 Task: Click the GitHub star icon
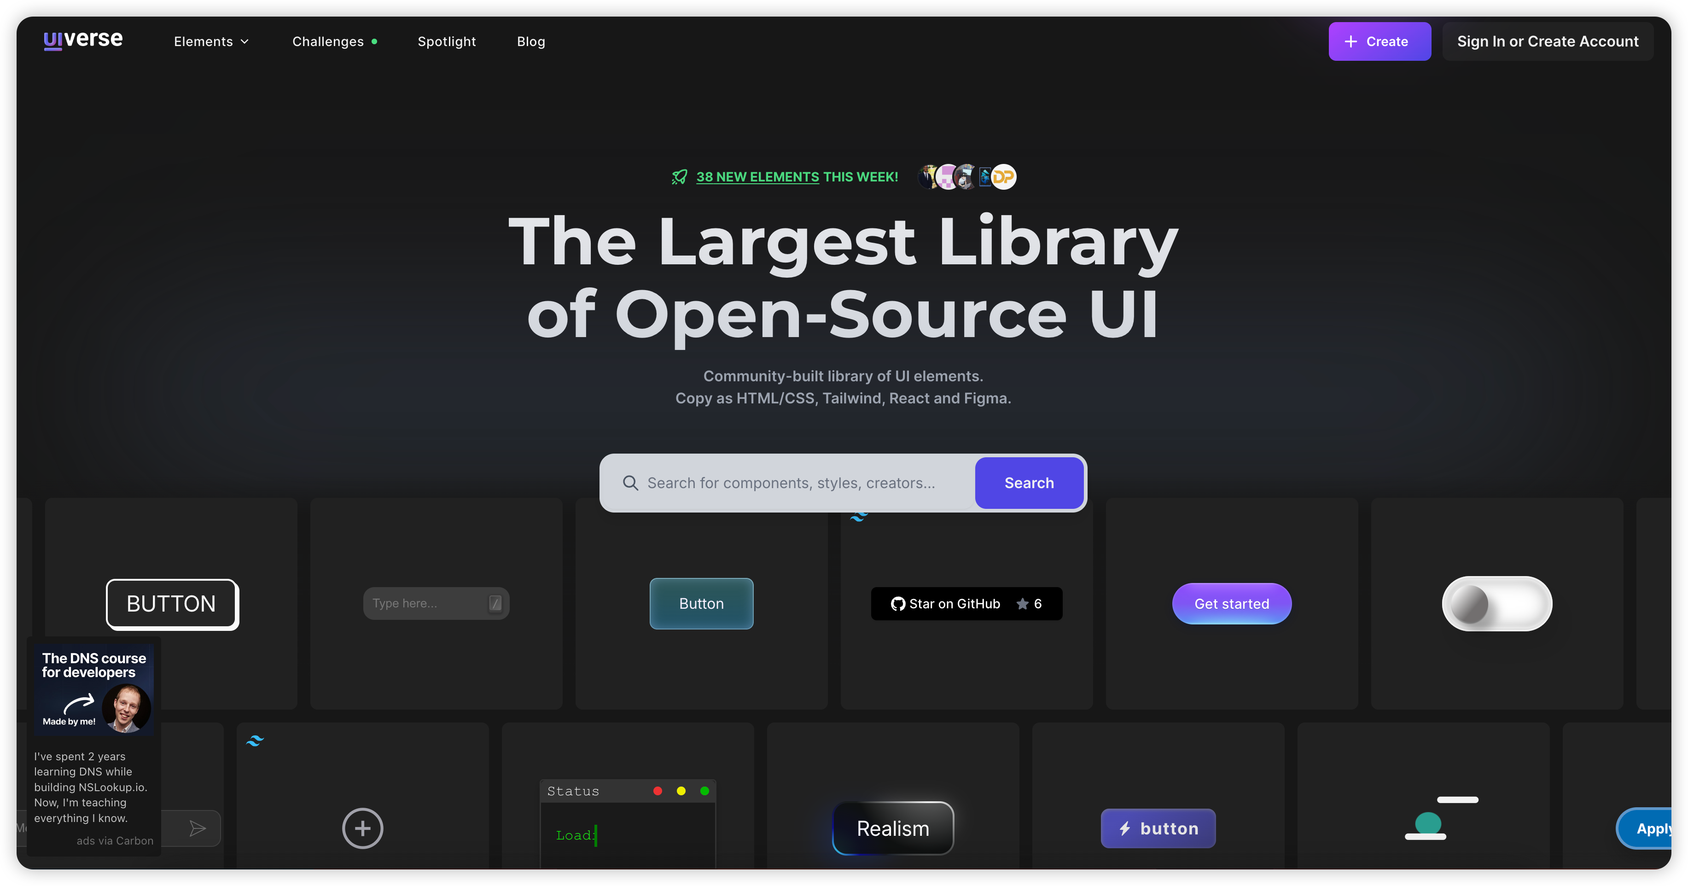[x=1022, y=604]
